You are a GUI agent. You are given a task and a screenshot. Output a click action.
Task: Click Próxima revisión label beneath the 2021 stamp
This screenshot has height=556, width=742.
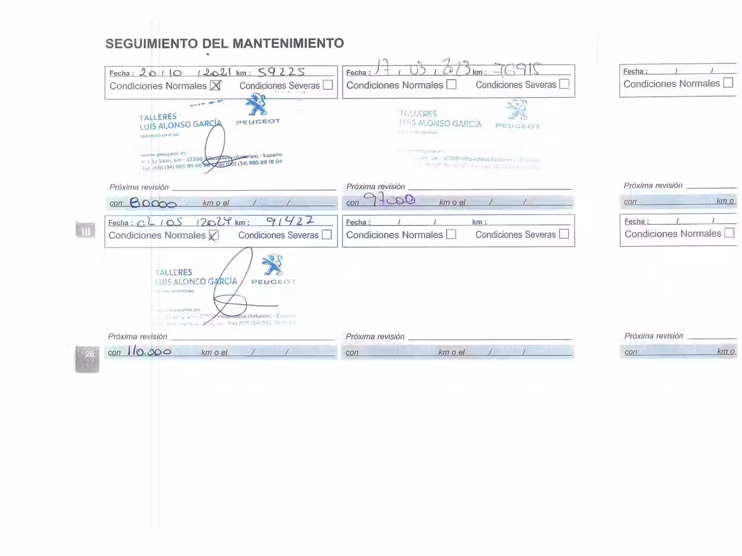(139, 187)
